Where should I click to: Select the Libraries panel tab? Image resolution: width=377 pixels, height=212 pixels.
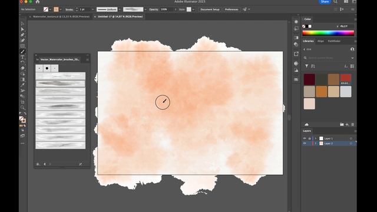(308, 41)
